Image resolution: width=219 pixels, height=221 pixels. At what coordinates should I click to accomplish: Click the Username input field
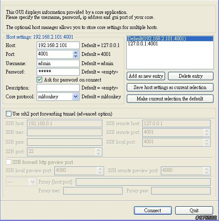[x=58, y=63]
